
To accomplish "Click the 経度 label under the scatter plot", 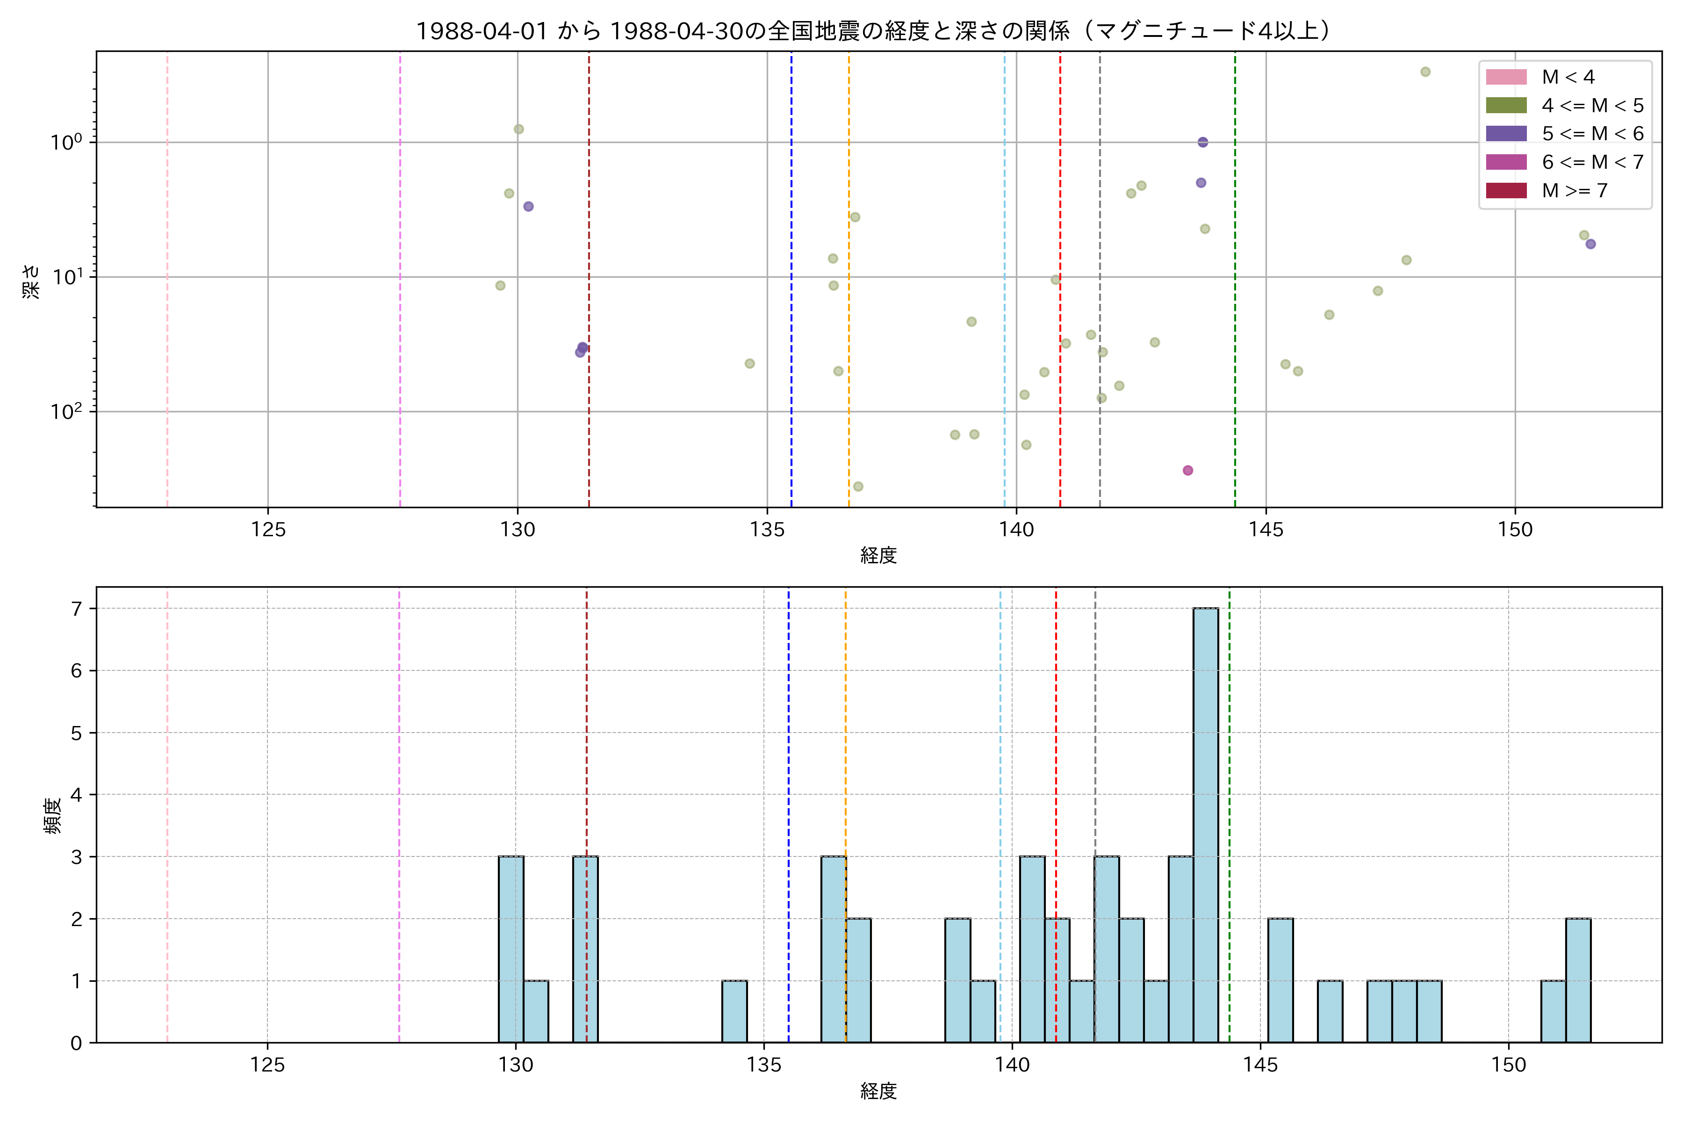I will point(879,555).
